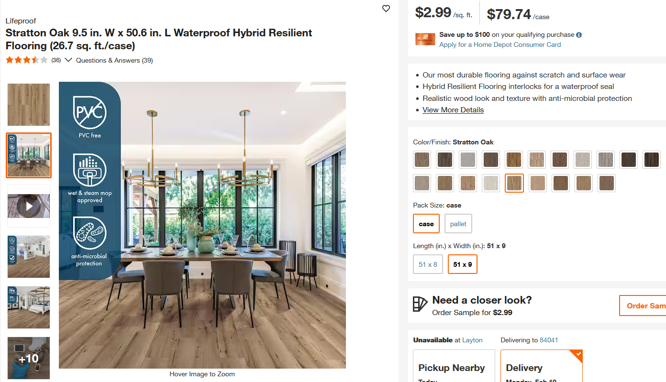Pick the first color swatch in top row
This screenshot has width=666, height=382.
[422, 160]
